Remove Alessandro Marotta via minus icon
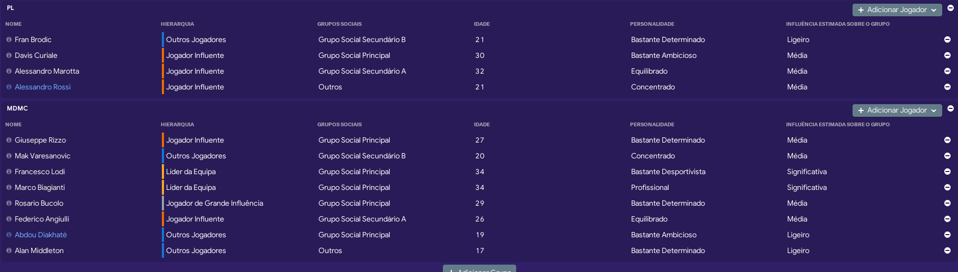The height and width of the screenshot is (272, 958). coord(947,71)
